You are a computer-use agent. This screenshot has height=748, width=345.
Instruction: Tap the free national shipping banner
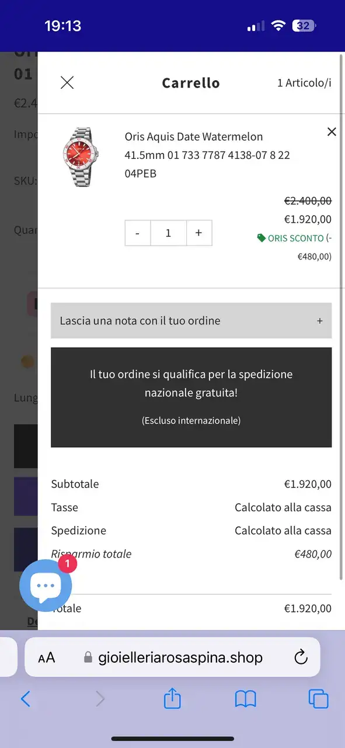point(191,397)
